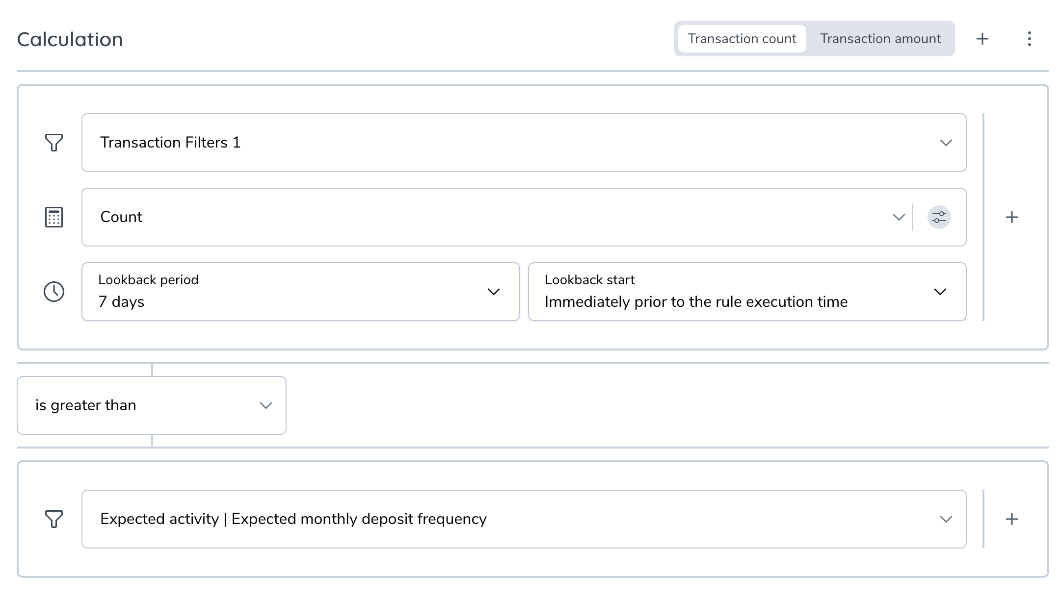This screenshot has height=597, width=1059.
Task: Open the Count aggregation dropdown
Action: click(x=491, y=217)
